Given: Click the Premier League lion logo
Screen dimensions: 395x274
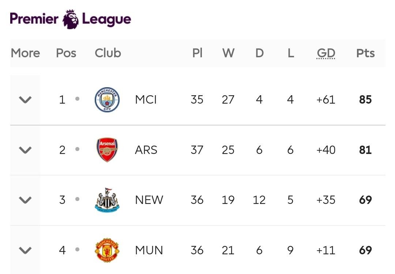Looking at the screenshot, I should tap(71, 19).
